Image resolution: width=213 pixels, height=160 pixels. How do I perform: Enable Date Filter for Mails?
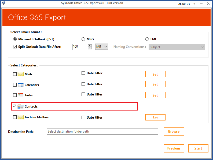tap(83, 73)
